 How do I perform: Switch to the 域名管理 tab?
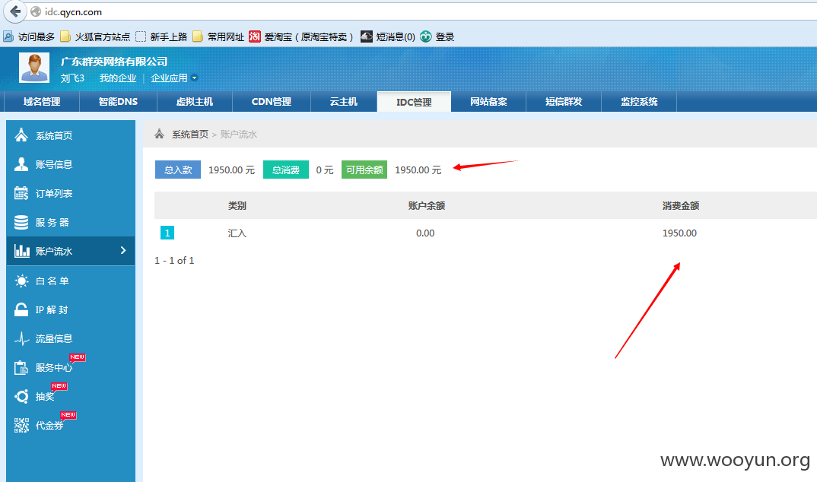[x=42, y=102]
